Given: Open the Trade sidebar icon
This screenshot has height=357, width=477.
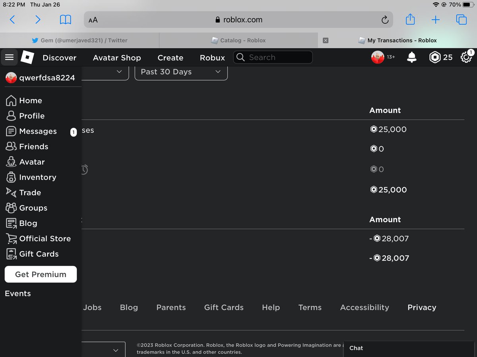Looking at the screenshot, I should (11, 192).
